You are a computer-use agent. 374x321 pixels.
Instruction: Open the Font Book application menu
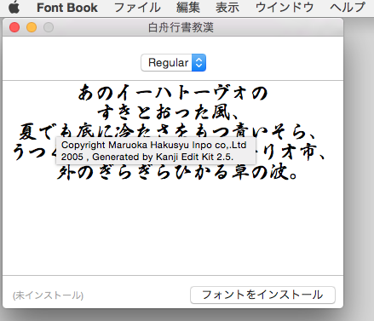click(x=67, y=8)
